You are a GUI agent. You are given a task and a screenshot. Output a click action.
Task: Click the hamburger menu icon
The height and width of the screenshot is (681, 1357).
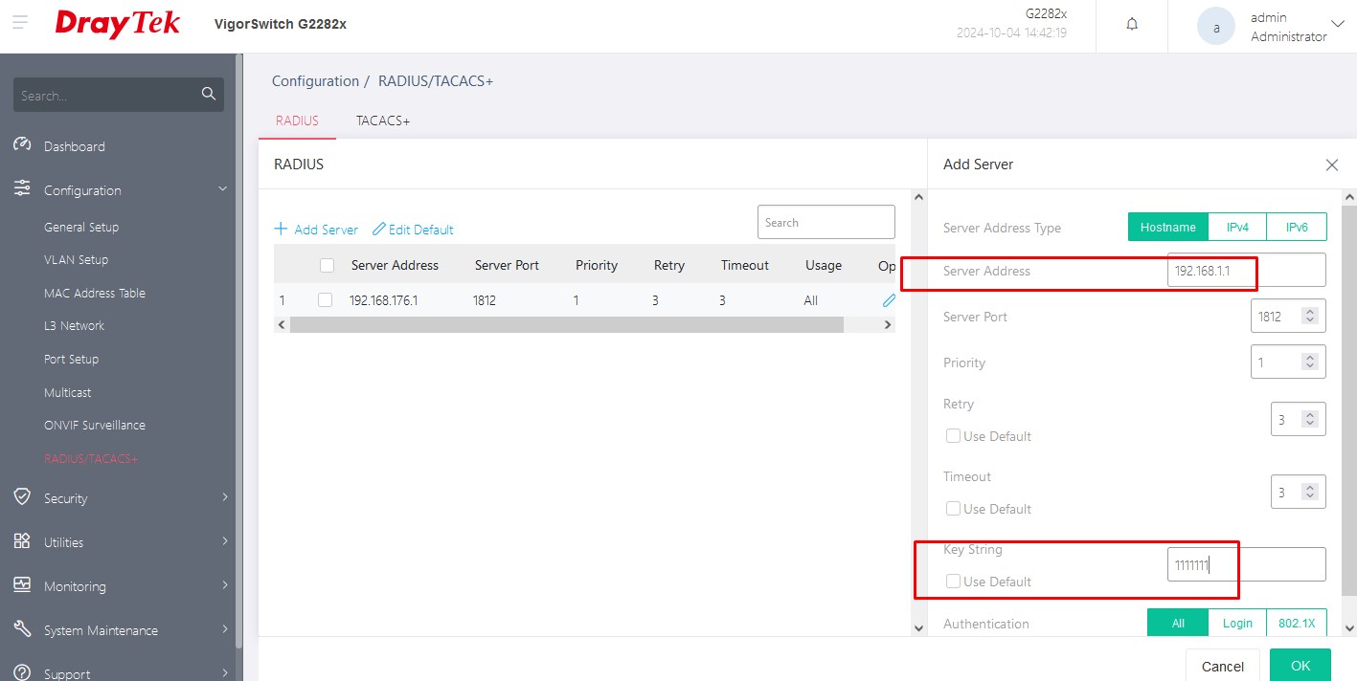(20, 24)
